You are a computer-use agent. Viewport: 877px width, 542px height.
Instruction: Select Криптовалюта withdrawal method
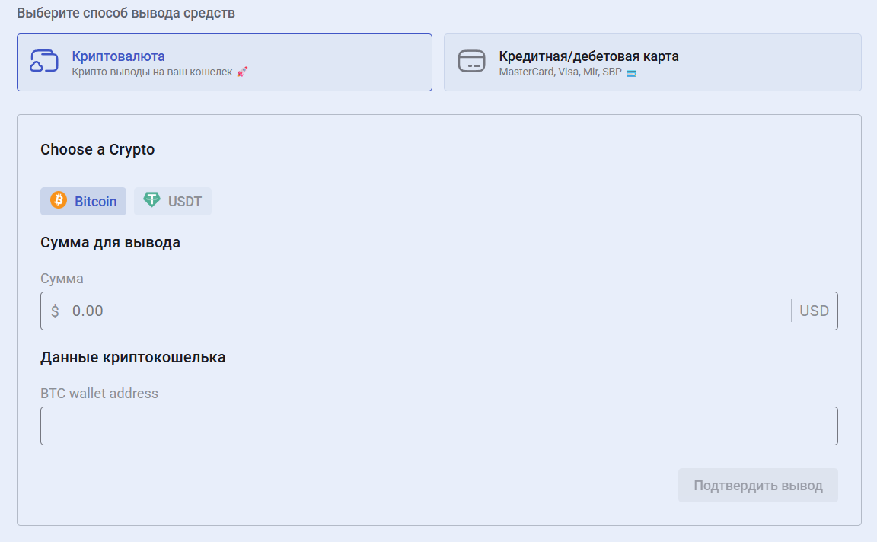[224, 62]
